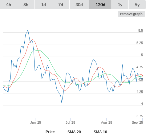Click the green SMA 20 legend line

click(63, 132)
